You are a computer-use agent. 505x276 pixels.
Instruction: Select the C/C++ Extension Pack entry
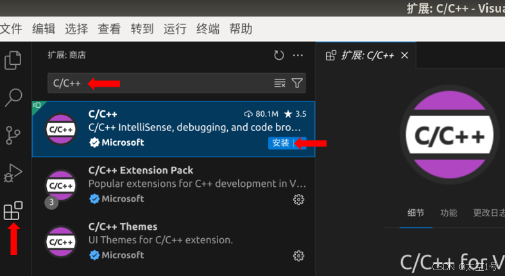tap(174, 185)
